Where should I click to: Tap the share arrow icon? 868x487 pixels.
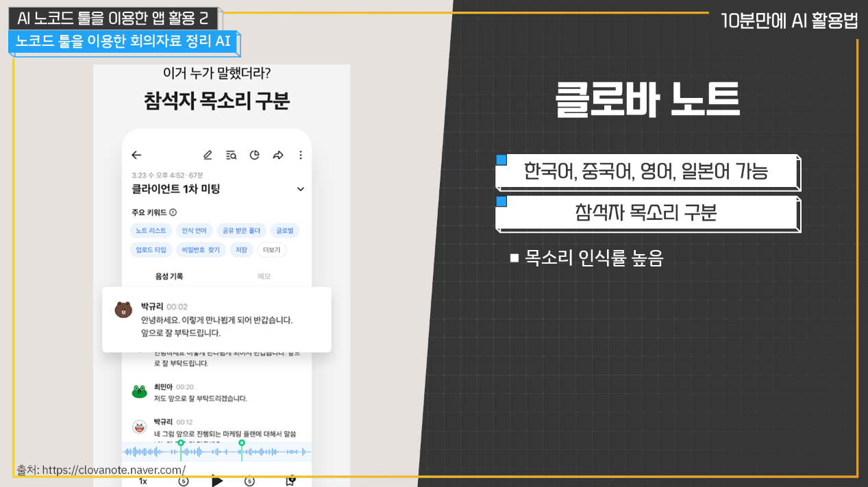click(x=277, y=155)
